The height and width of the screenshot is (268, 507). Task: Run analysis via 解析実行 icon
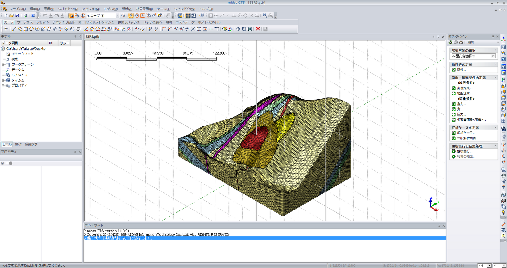(x=454, y=151)
